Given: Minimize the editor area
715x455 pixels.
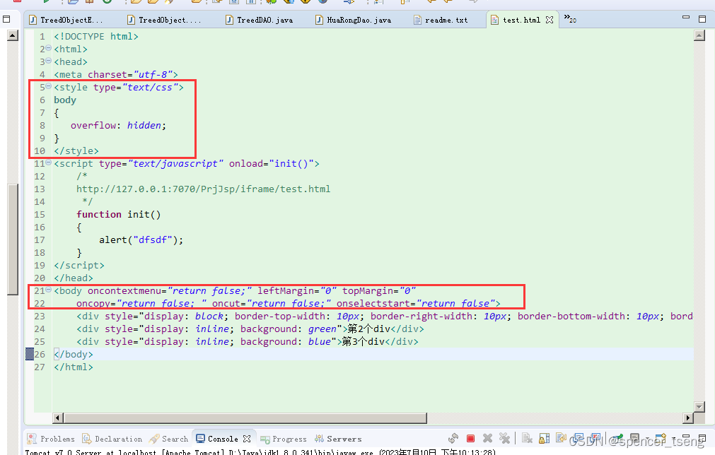Looking at the screenshot, I should click(x=686, y=17).
